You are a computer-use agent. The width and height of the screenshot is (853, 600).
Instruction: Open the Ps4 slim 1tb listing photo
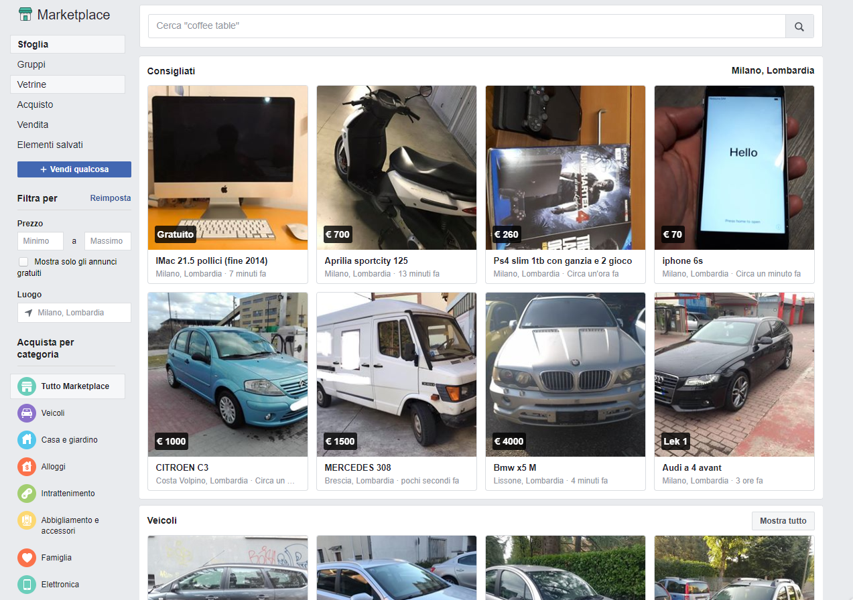pos(566,167)
